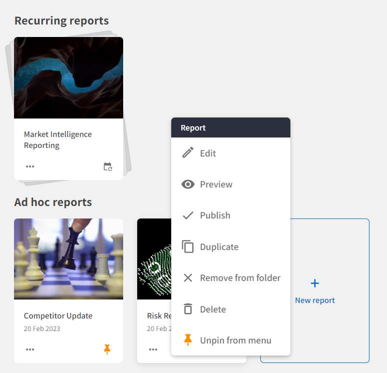
Task: Open the ellipsis menu on Competitor Update card
Action: click(30, 349)
